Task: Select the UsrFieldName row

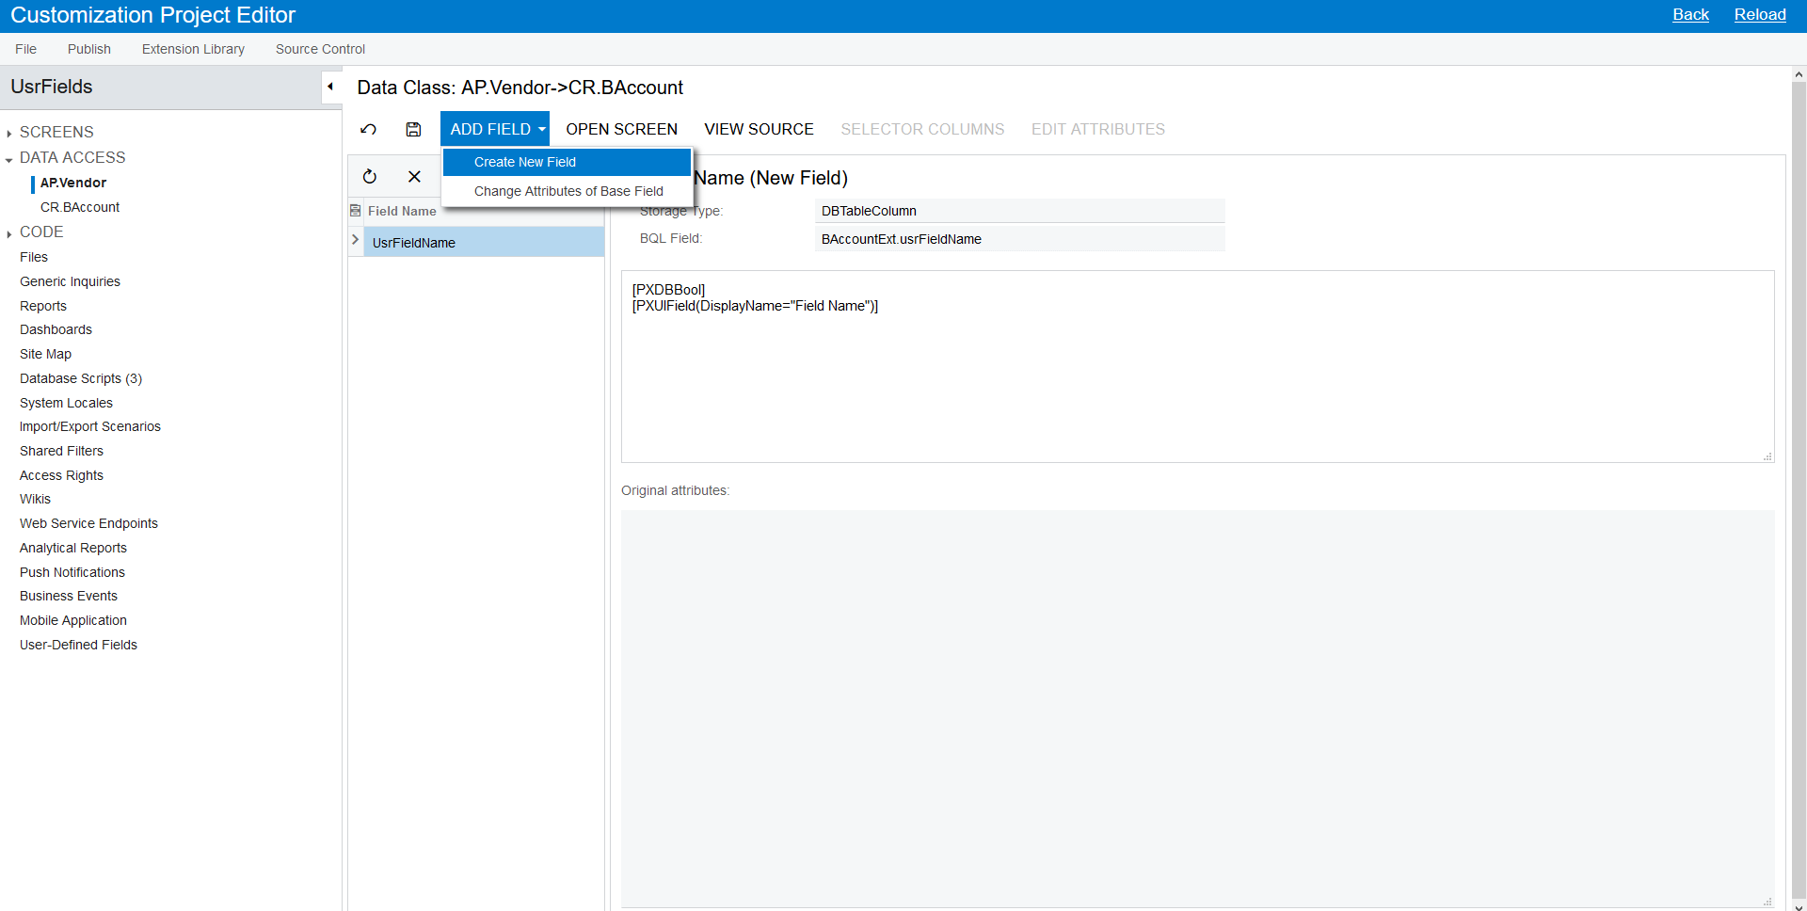Action: pos(484,243)
